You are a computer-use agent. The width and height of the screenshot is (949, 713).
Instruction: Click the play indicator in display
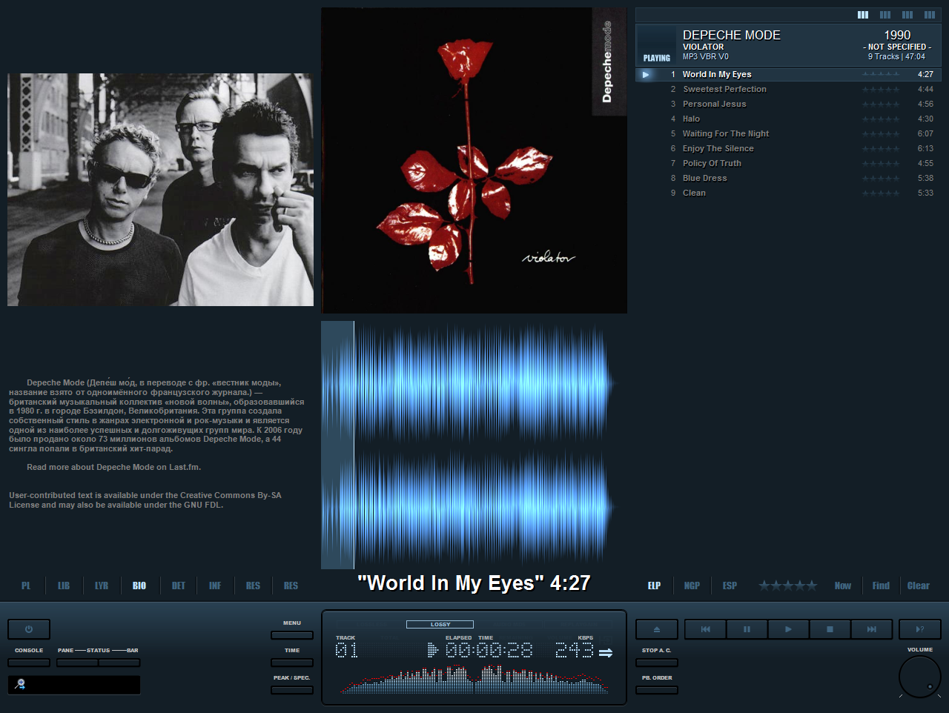point(433,650)
